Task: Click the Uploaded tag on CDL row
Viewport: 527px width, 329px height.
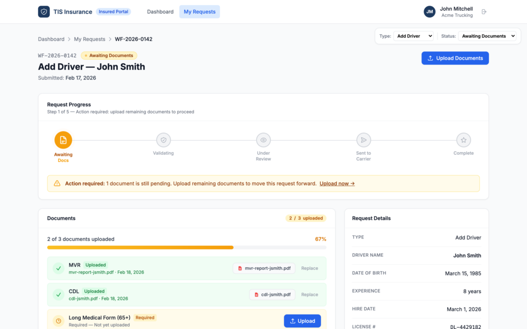Action: [94, 291]
